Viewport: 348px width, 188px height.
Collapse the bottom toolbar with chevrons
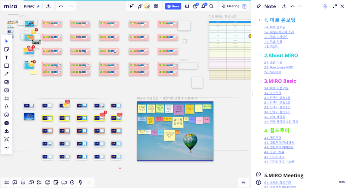point(89,183)
